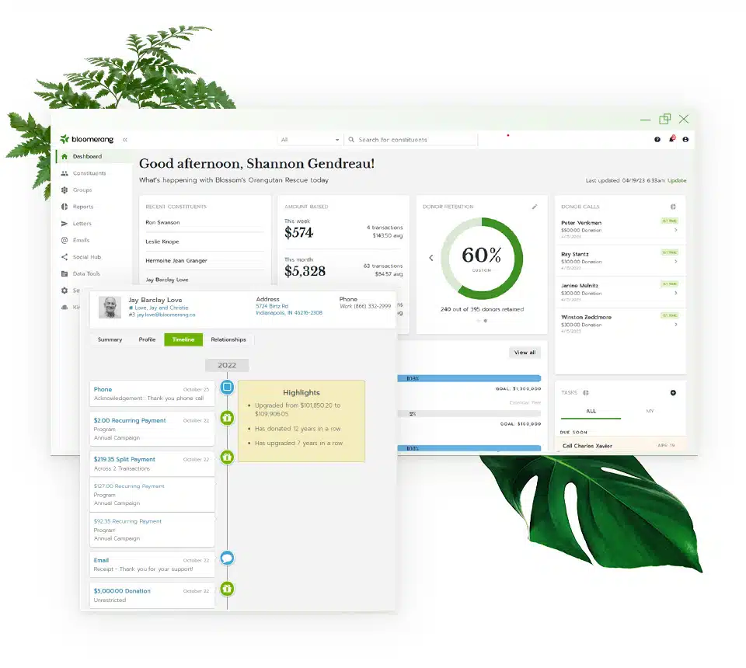This screenshot has width=746, height=668.
Task: Open Ron Swanson in recent constituents
Action: pyautogui.click(x=162, y=222)
